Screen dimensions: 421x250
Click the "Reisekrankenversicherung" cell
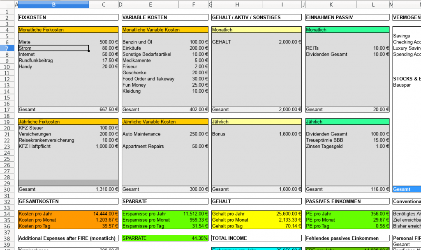click(53, 140)
